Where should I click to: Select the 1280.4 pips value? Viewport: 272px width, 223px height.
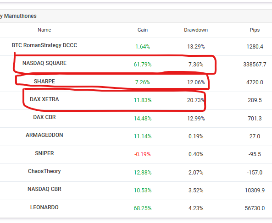255,47
